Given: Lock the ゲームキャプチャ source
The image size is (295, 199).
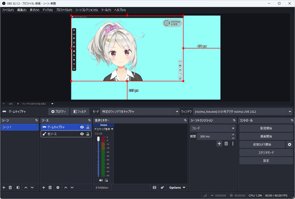Looking at the screenshot, I should pyautogui.click(x=88, y=127).
